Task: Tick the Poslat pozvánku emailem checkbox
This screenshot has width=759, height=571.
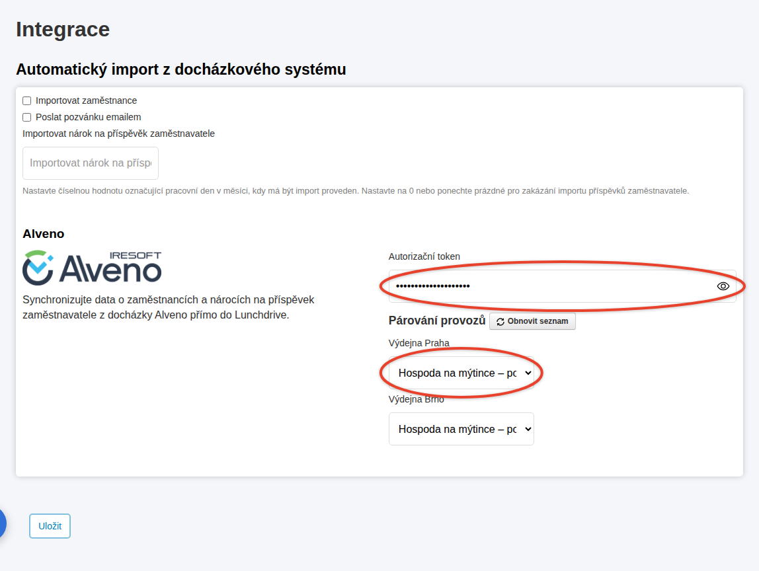Action: click(x=27, y=117)
